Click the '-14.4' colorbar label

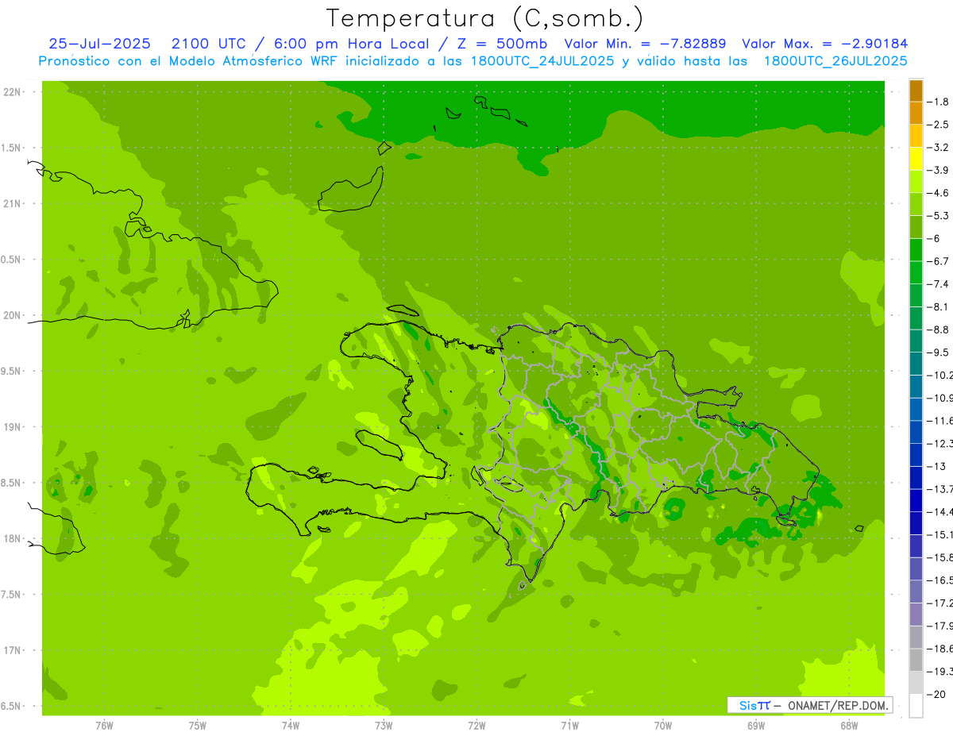point(941,512)
